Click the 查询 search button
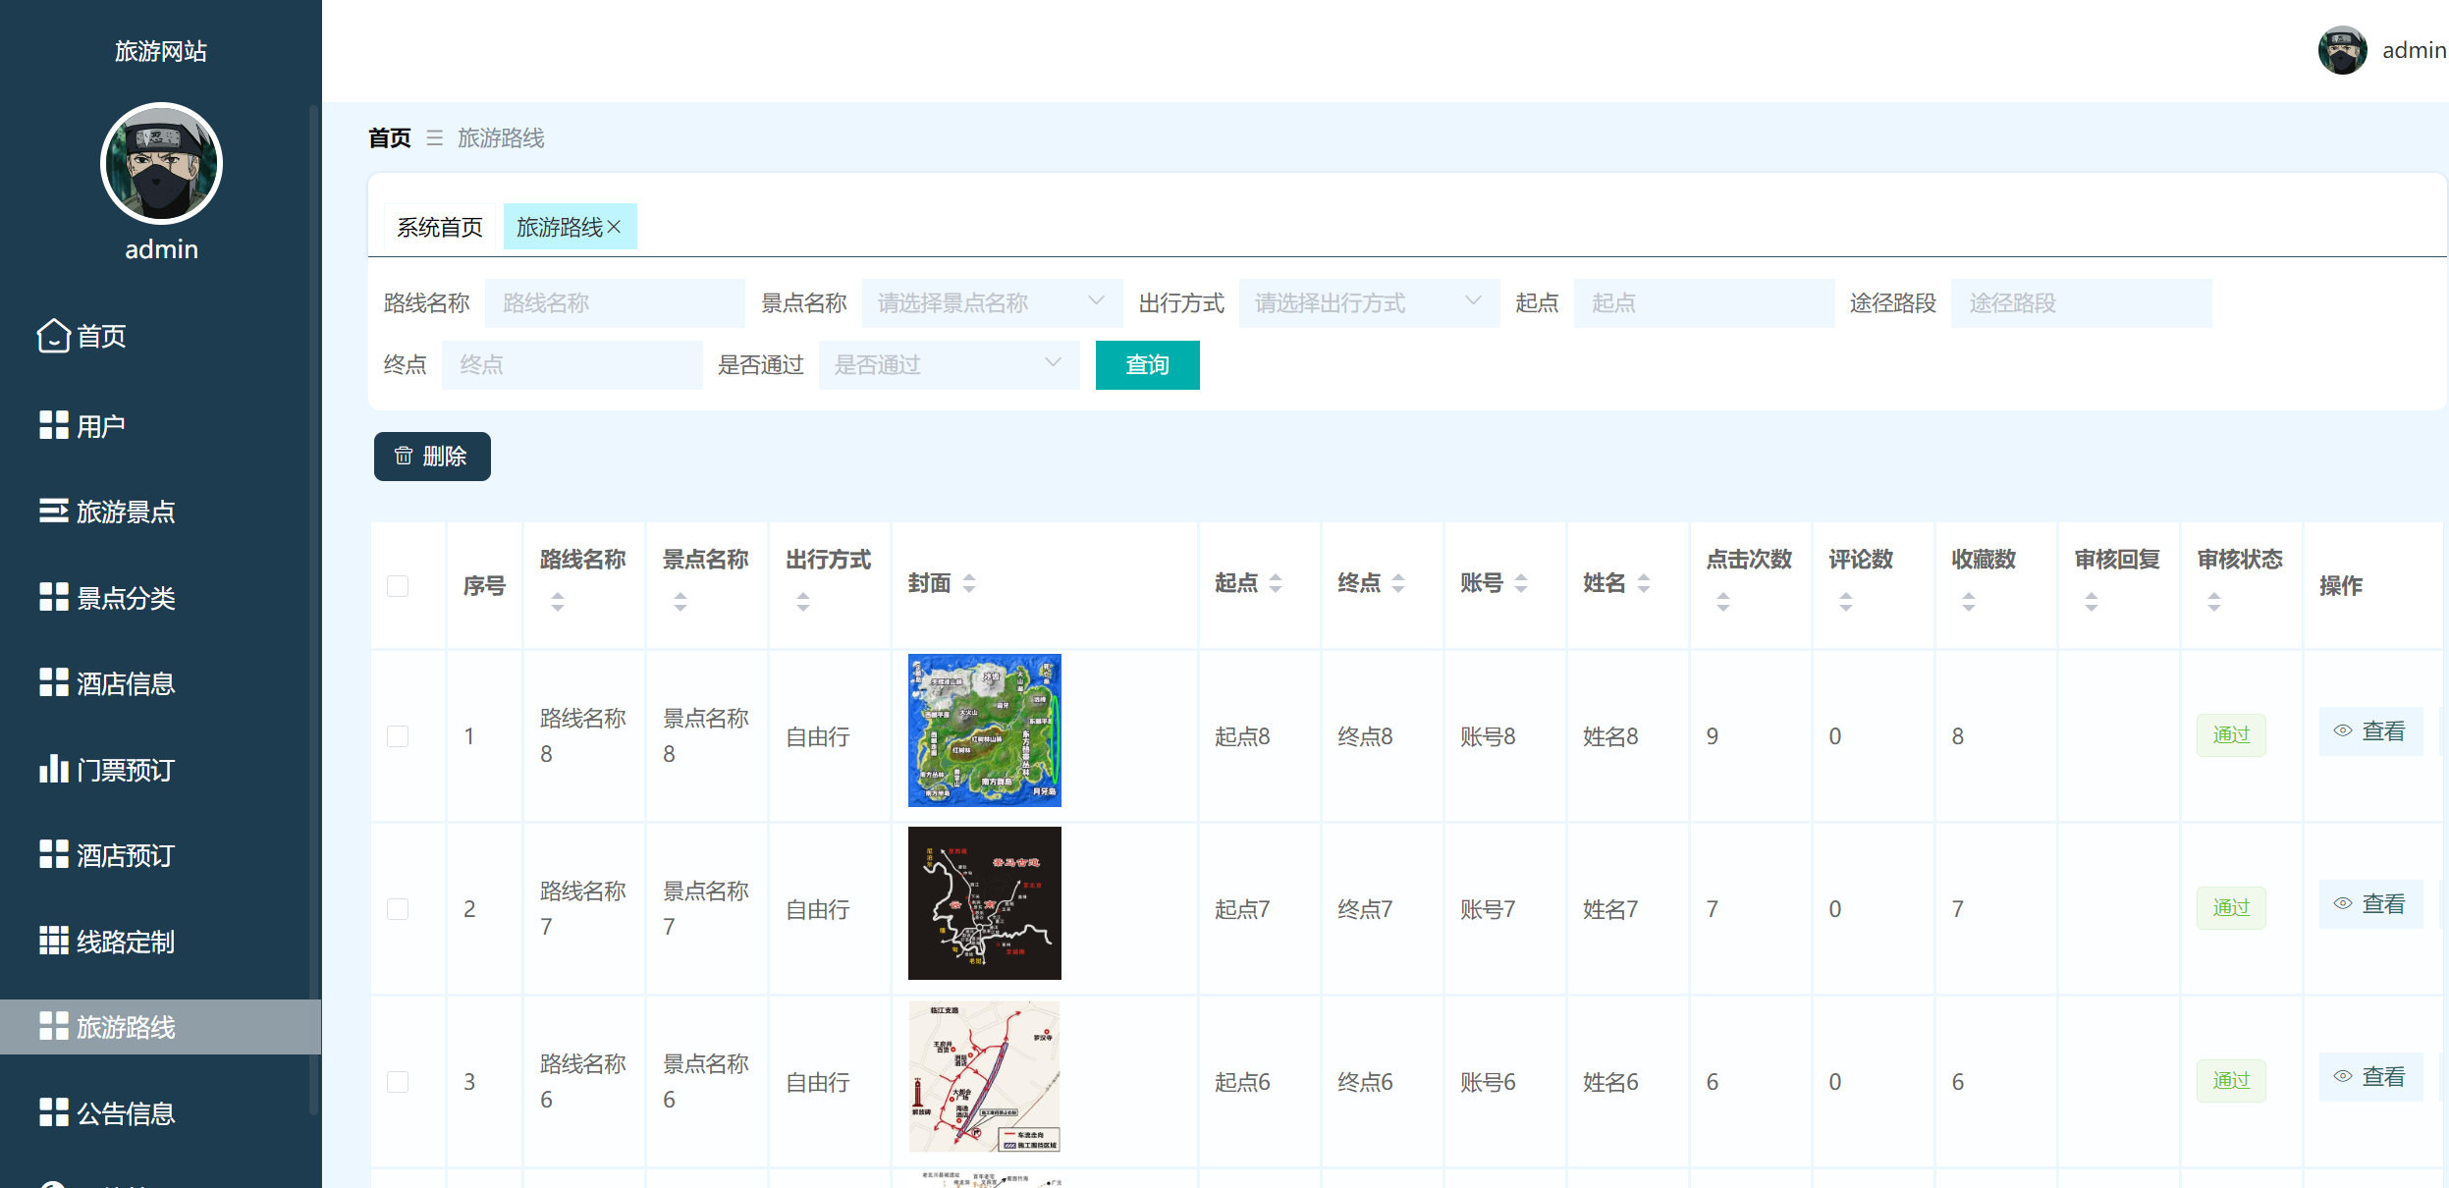The image size is (2449, 1188). pyautogui.click(x=1147, y=365)
